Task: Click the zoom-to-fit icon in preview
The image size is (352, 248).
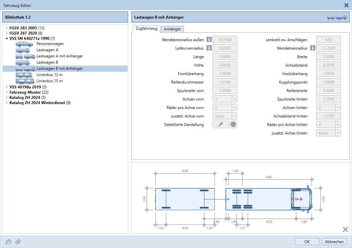Action: coord(345,229)
